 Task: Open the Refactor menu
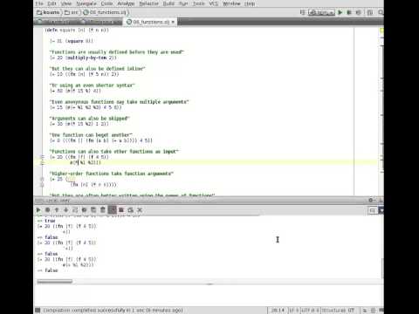click(148, 3)
